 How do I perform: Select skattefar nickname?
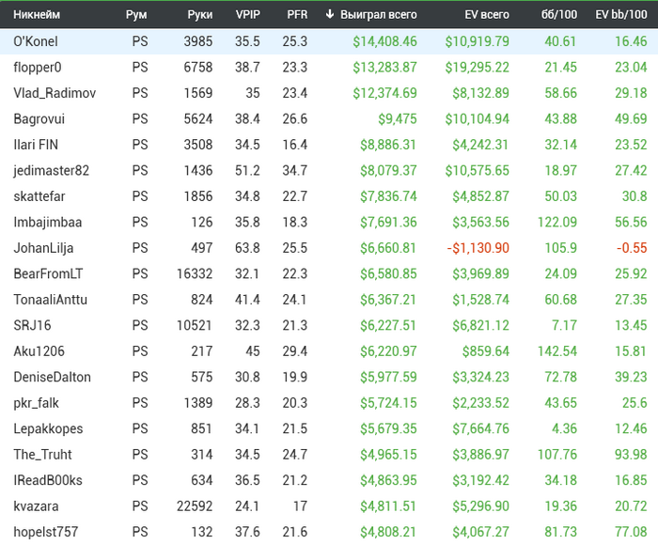pos(39,196)
